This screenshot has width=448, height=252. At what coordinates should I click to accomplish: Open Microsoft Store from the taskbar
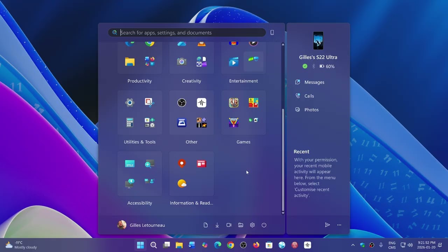tap(269, 245)
